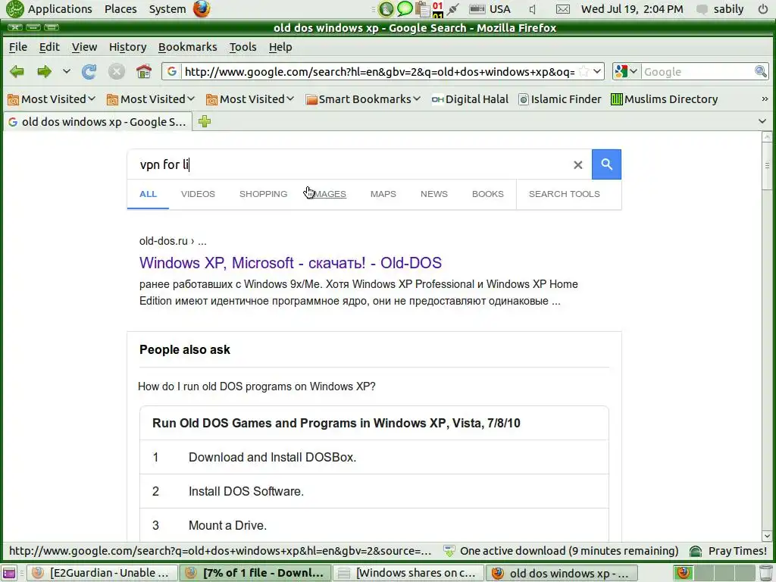Screen dimensions: 776x582
Task: Click the Pray Times status bar item
Action: click(x=728, y=551)
